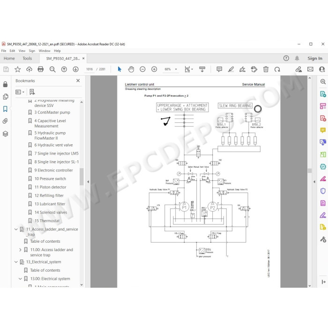Find the current bookmark icon
Image resolution: width=328 pixels, height=328 pixels.
[32, 92]
